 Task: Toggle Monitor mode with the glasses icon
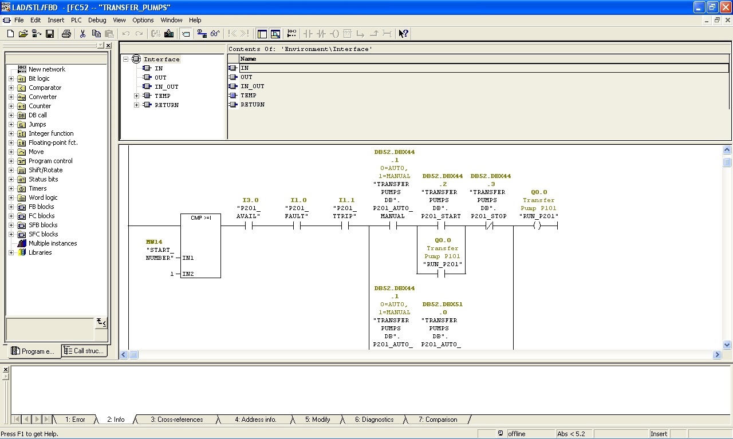point(215,34)
